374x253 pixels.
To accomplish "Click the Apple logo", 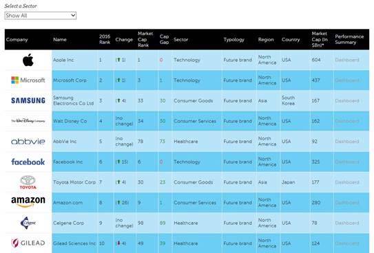I will point(28,60).
